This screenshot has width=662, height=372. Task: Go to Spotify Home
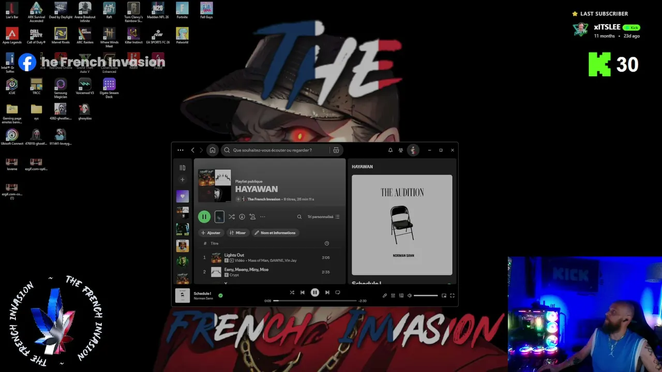click(212, 150)
